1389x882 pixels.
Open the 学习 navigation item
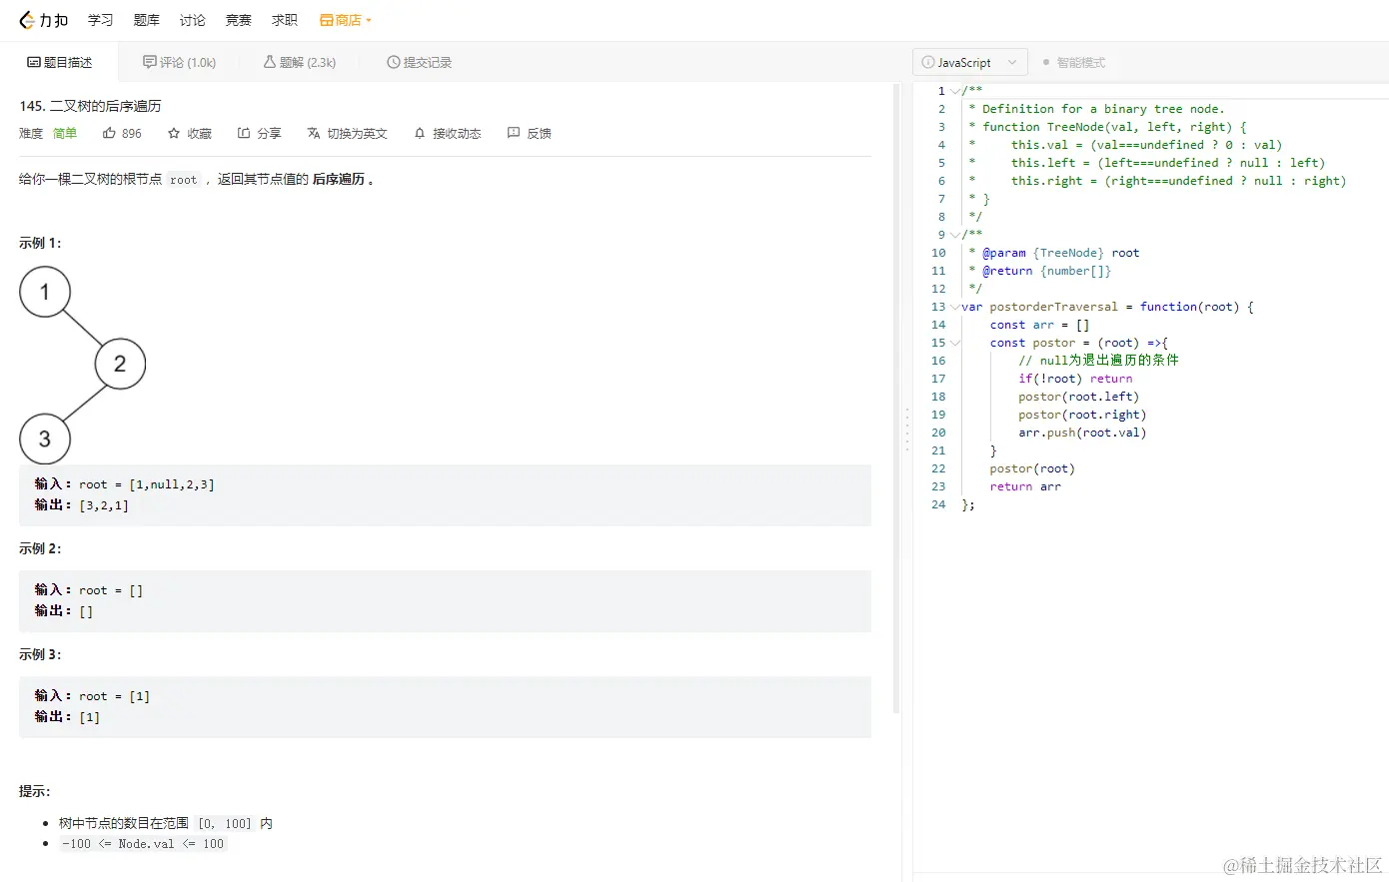point(100,20)
